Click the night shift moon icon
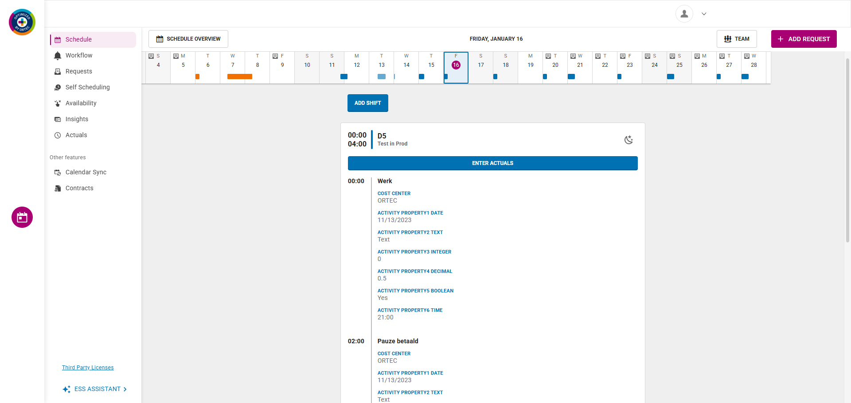The image size is (851, 403). pyautogui.click(x=628, y=140)
